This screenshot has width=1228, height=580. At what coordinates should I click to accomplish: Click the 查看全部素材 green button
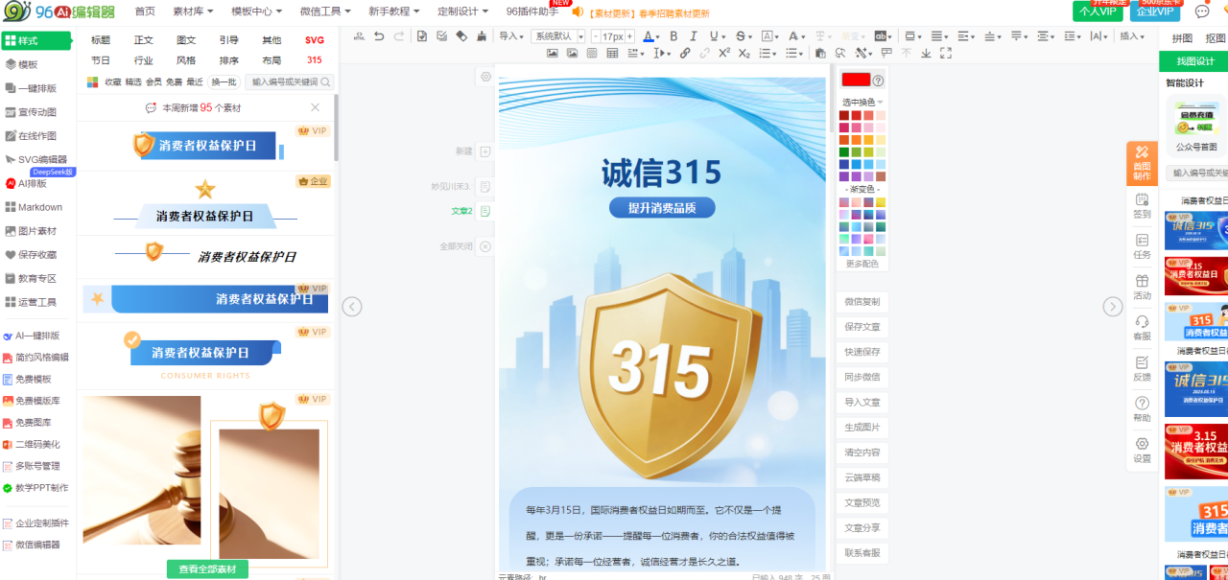pyautogui.click(x=207, y=569)
